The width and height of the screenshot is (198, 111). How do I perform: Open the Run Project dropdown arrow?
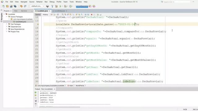click(x=62, y=6)
